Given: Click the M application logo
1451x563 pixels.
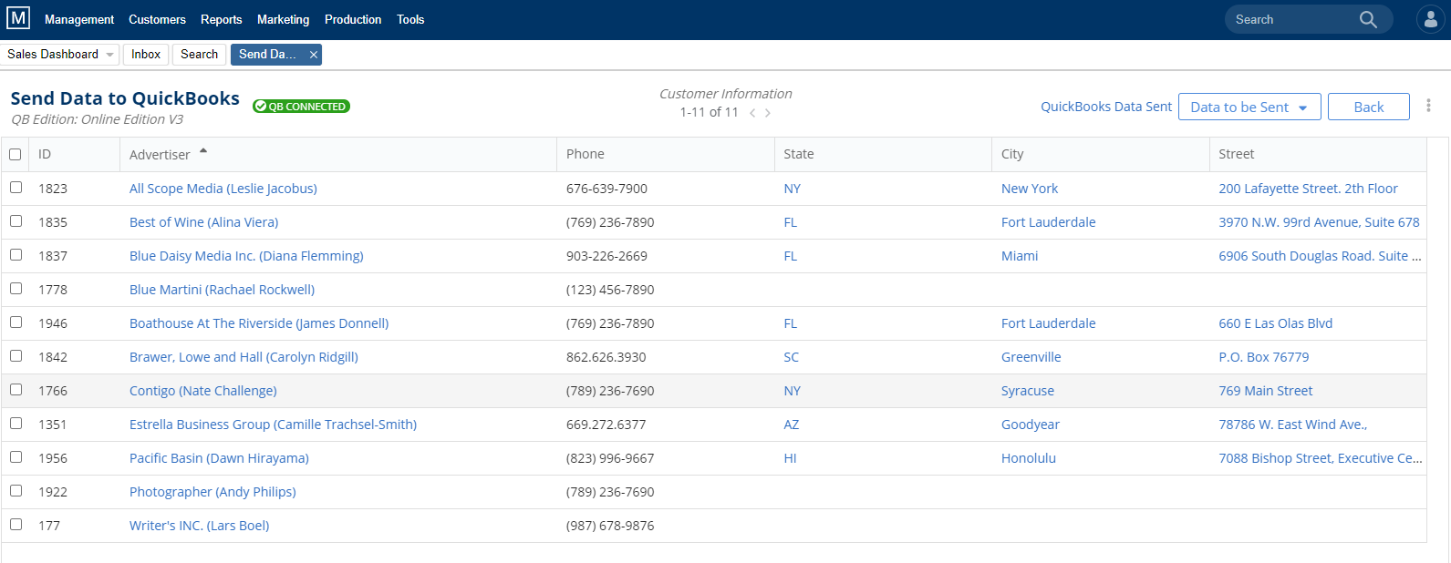Looking at the screenshot, I should [18, 18].
